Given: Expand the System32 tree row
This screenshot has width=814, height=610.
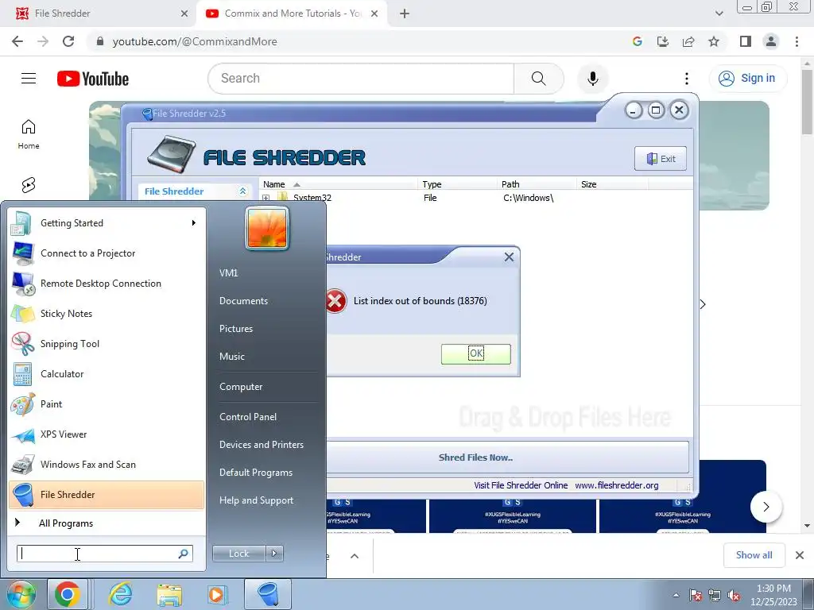Looking at the screenshot, I should click(x=266, y=198).
